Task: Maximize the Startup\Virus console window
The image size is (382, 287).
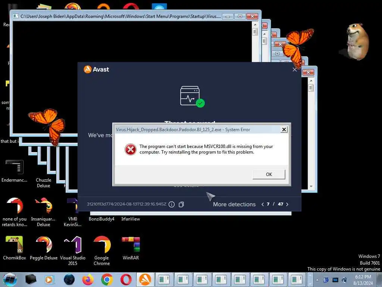Action: 240,16
